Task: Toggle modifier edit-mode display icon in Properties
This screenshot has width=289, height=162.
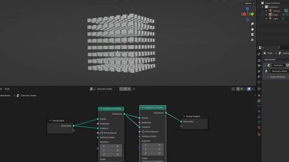Action: click(x=287, y=65)
